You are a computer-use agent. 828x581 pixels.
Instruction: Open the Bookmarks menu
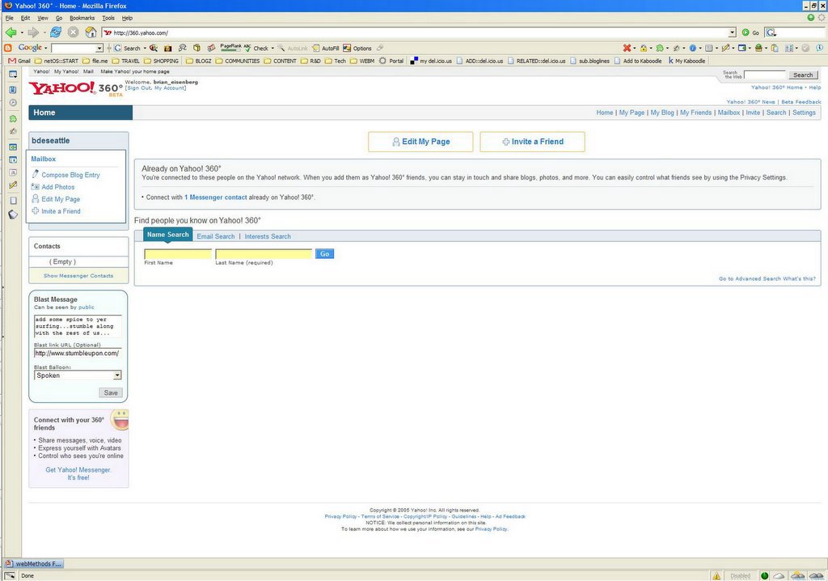point(82,18)
